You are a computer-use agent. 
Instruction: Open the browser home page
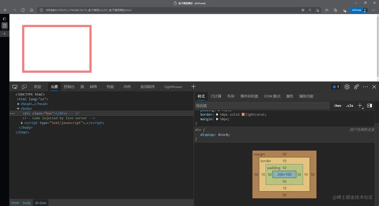[32, 10]
